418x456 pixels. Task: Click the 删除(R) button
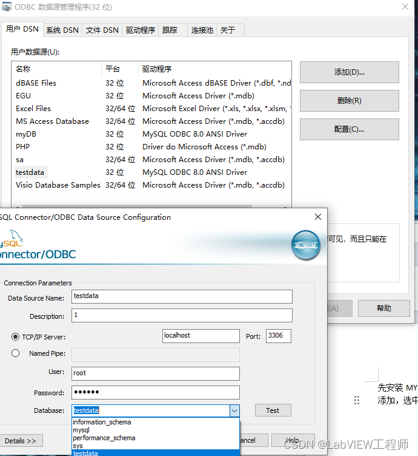[350, 101]
